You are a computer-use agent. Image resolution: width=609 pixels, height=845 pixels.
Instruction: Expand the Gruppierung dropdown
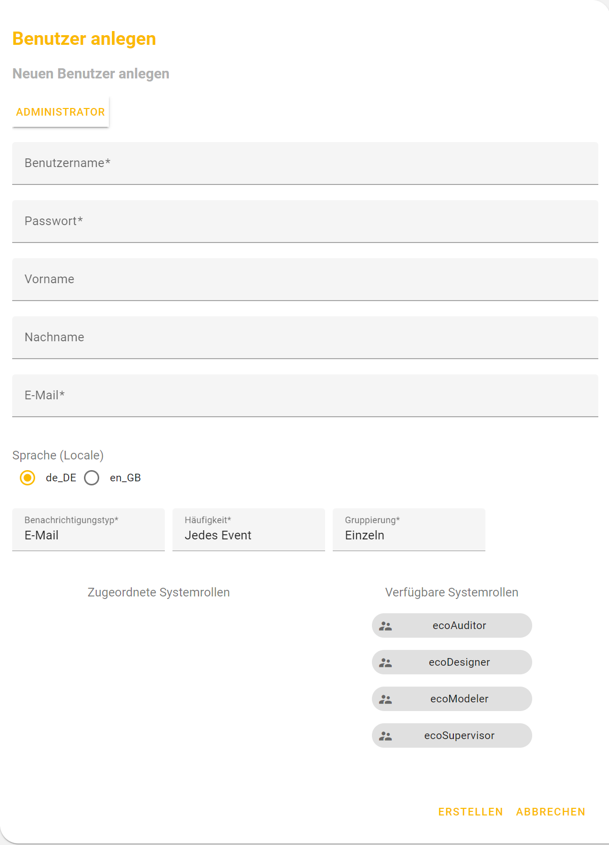click(409, 530)
